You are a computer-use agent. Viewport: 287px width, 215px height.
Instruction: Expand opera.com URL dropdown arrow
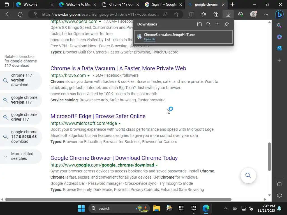tap(100, 22)
